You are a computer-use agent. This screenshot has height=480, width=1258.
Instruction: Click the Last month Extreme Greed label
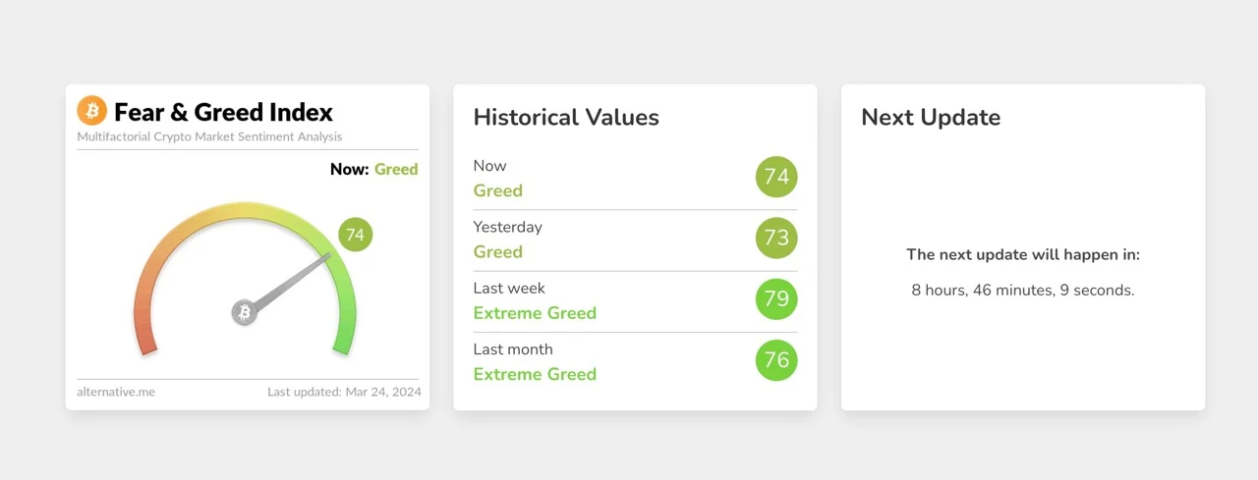pyautogui.click(x=535, y=374)
